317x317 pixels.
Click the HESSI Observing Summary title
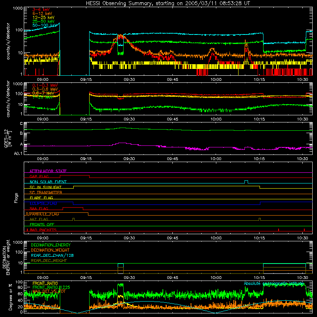[x=168, y=4]
